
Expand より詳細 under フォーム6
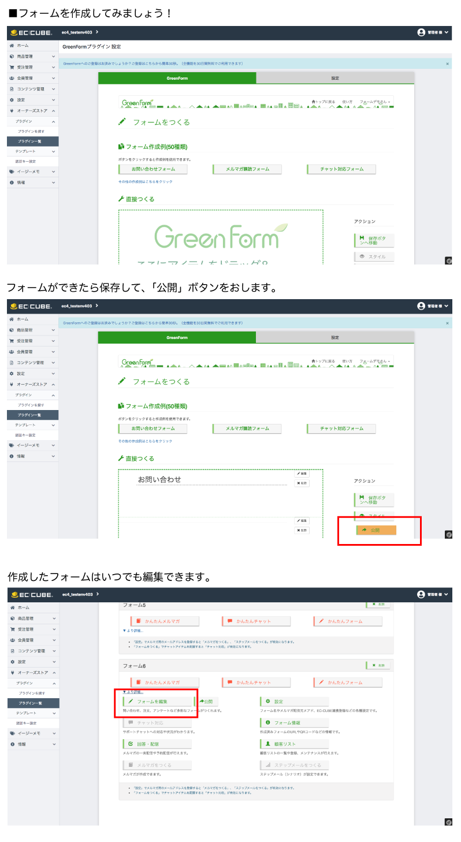[133, 692]
